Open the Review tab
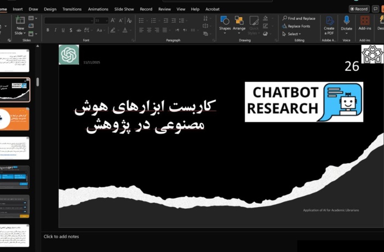384x252 pixels. (x=164, y=9)
